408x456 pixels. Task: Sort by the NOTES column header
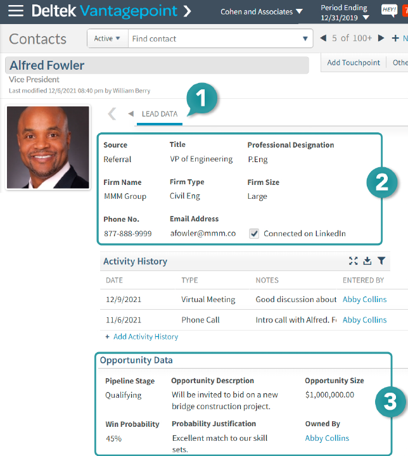pyautogui.click(x=267, y=280)
